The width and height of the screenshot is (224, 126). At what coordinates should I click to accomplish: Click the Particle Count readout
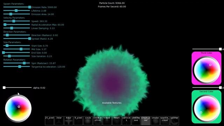[x=112, y=3]
